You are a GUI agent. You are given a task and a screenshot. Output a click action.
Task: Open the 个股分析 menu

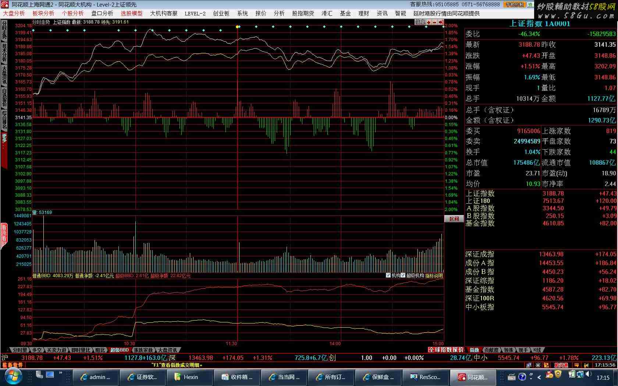tap(73, 13)
